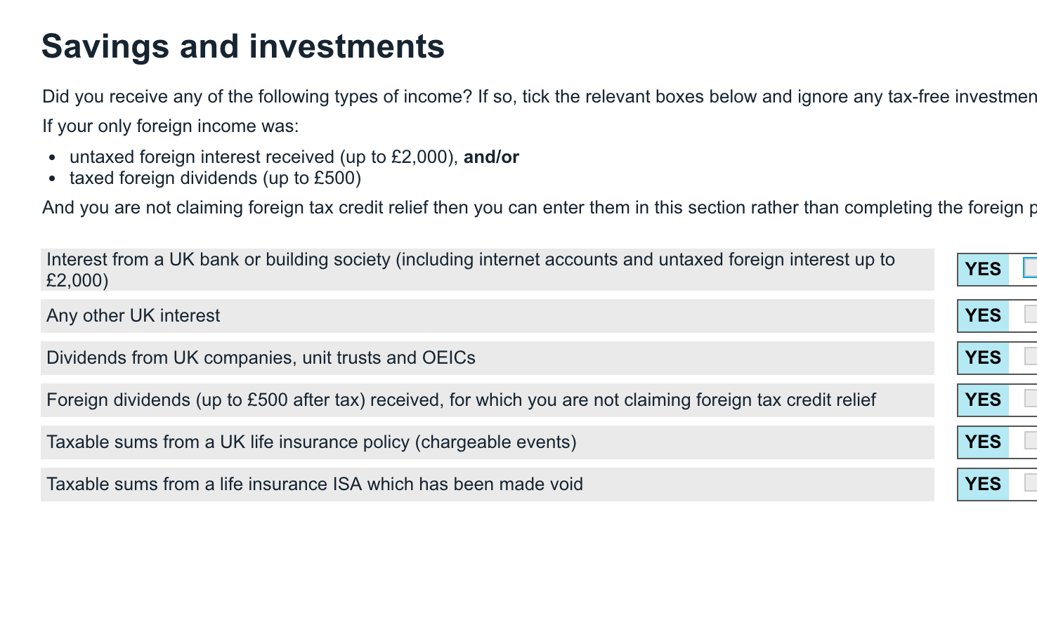Click the YES label for UK company dividends
The width and height of the screenshot is (1037, 639).
coord(983,358)
